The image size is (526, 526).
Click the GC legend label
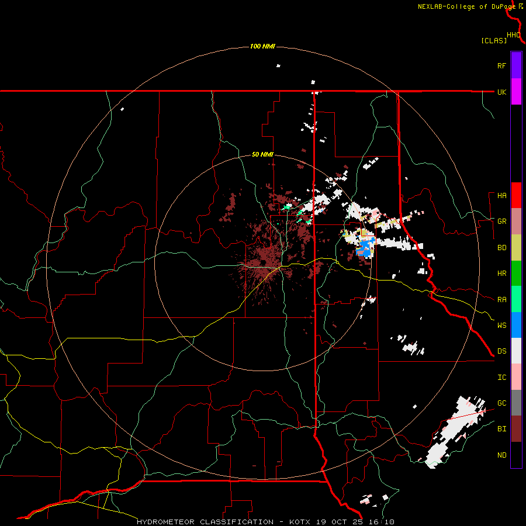(501, 403)
